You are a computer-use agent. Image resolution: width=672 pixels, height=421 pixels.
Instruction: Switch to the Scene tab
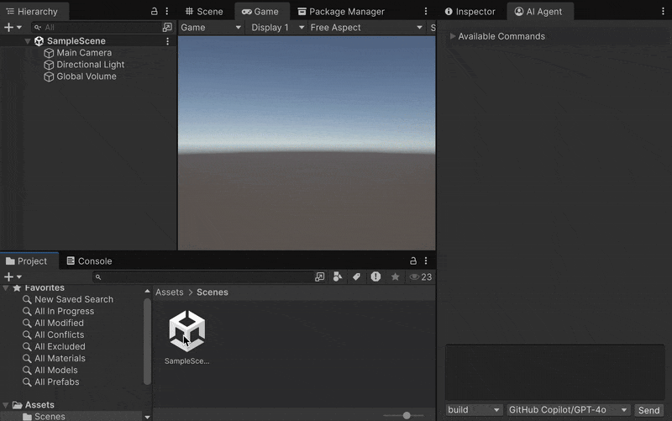(x=204, y=12)
